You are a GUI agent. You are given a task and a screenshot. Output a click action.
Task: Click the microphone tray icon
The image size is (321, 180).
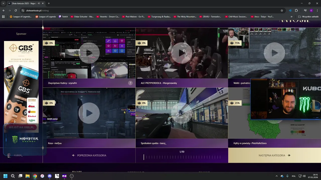[287, 176]
